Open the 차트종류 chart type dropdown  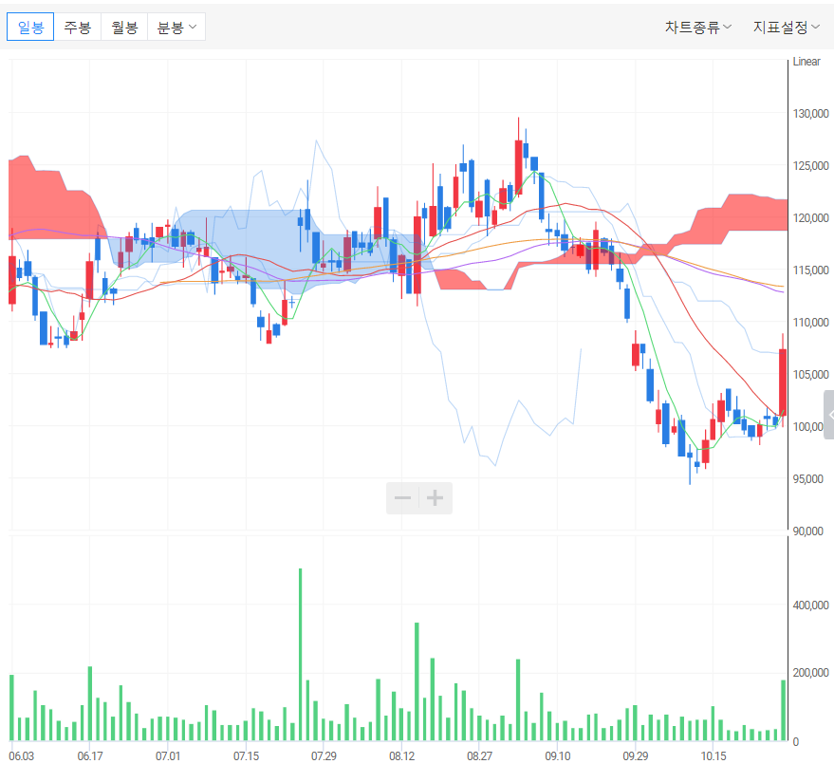point(697,27)
